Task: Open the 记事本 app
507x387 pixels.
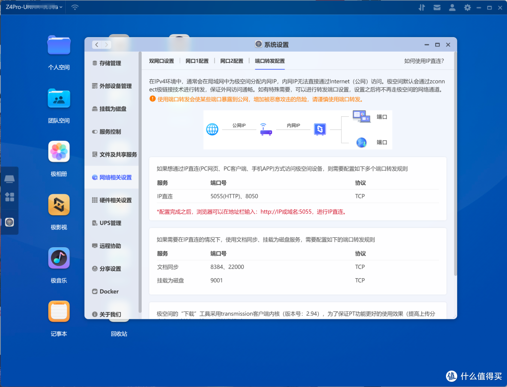Action: tap(59, 311)
